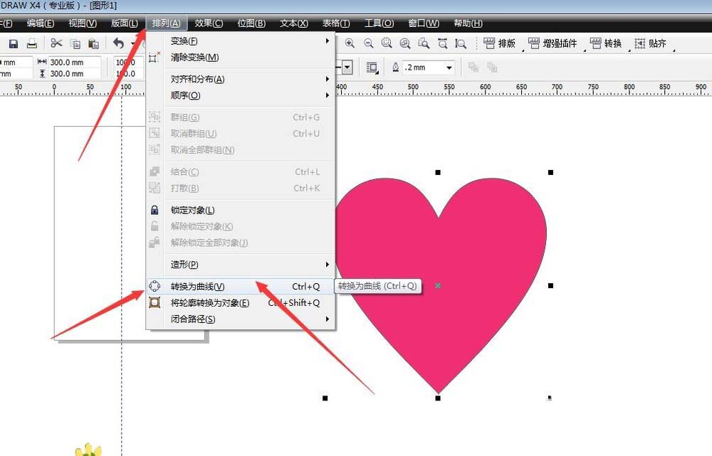The image size is (712, 456).
Task: Click the Zoom to Selection icon
Action: point(387,43)
